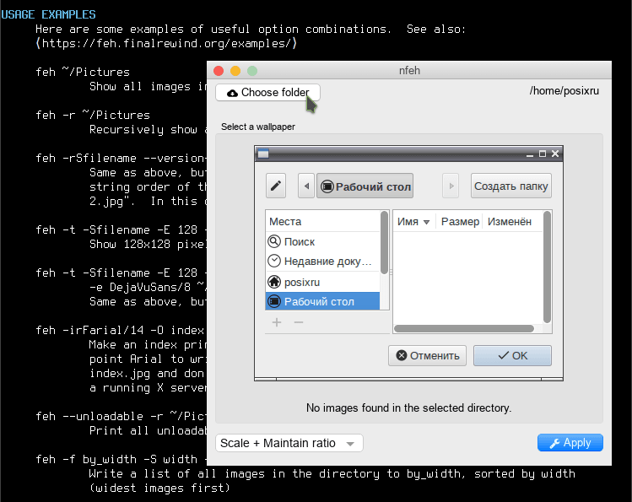Click the horizontal scrollbar in the file list

[x=464, y=329]
